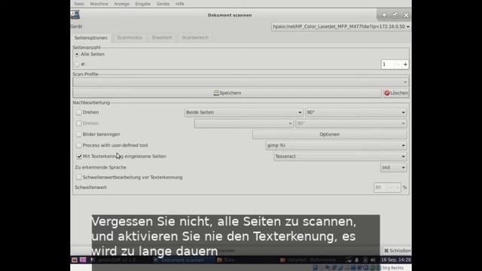This screenshot has width=482, height=271.
Task: Switch to the Scanbereich tab
Action: tap(195, 38)
